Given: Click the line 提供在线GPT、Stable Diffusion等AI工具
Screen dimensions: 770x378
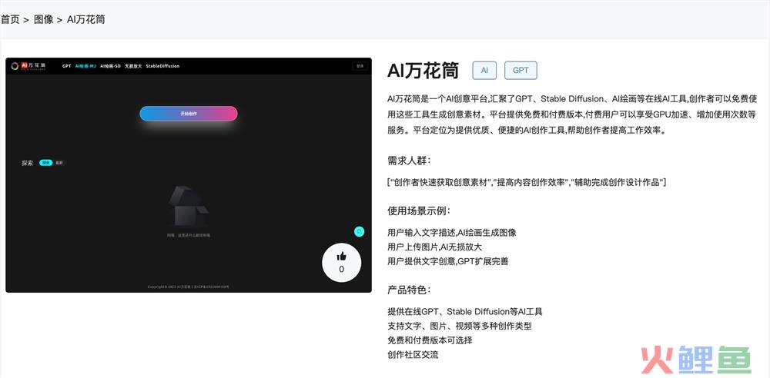Looking at the screenshot, I should [464, 311].
